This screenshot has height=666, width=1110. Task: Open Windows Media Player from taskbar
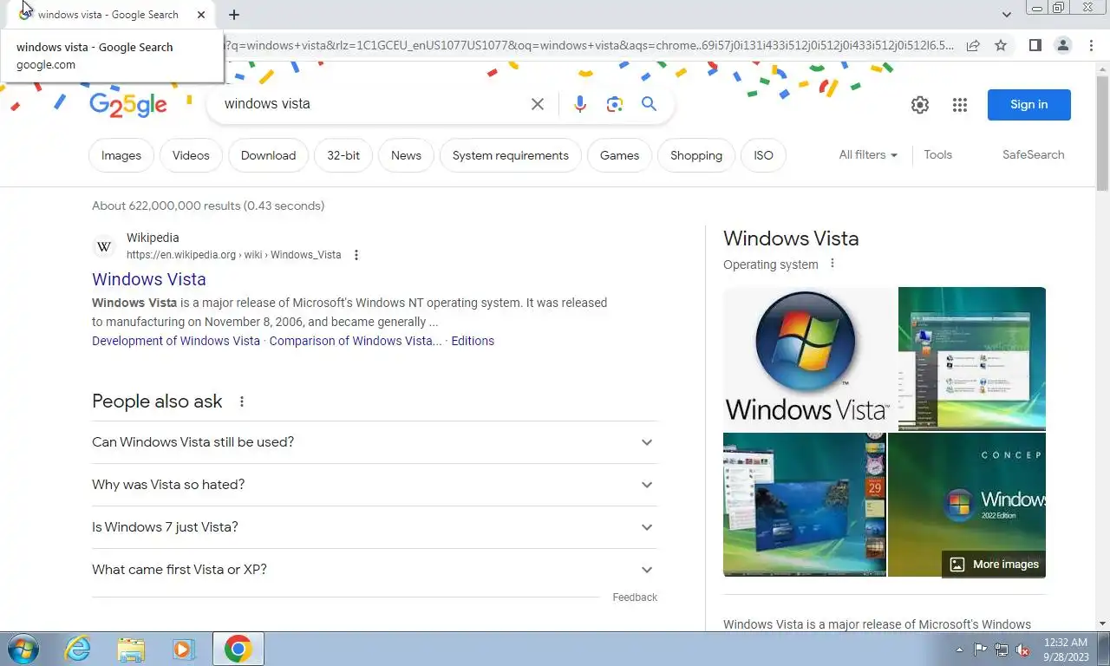coord(183,649)
